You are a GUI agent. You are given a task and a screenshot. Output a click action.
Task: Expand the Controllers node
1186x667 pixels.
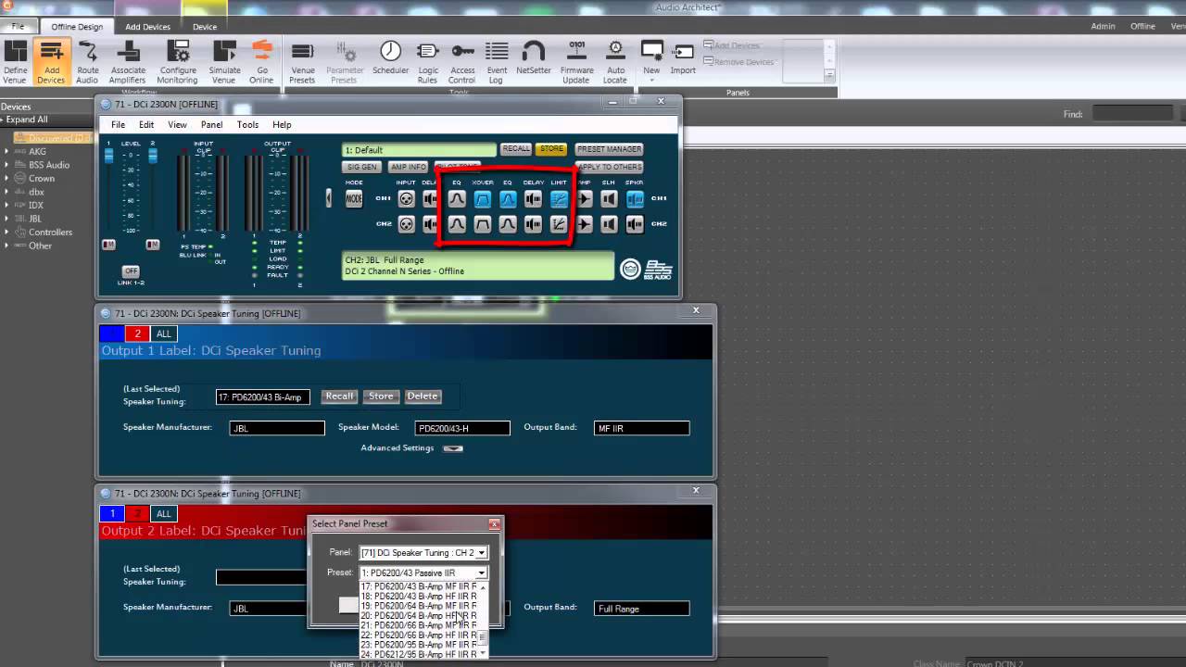point(6,233)
